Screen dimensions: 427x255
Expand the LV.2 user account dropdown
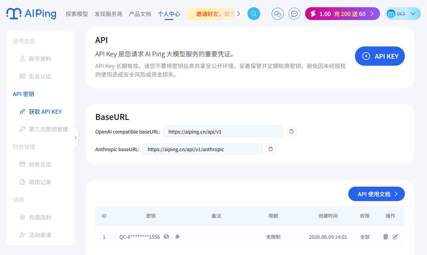413,14
